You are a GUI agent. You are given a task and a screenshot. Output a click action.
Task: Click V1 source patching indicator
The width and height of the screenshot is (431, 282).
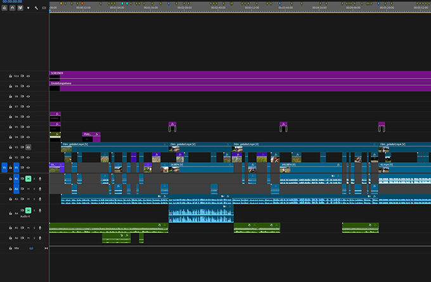[x=4, y=167]
